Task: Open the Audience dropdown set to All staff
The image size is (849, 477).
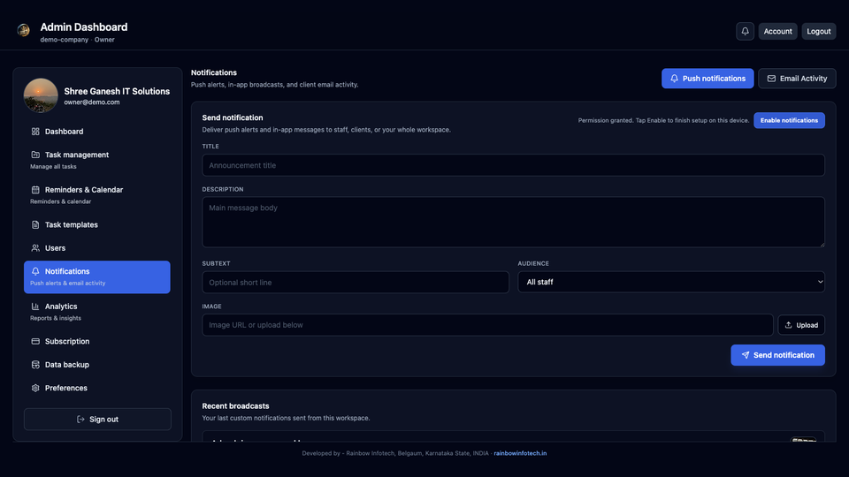Action: click(x=671, y=282)
